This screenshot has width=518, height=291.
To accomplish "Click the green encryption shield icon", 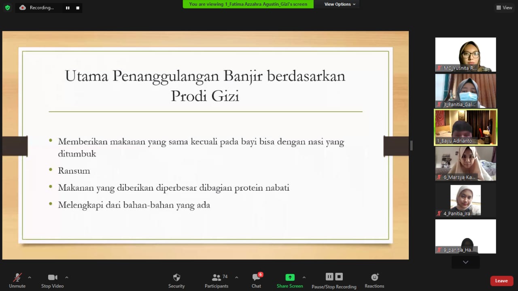I will [7, 8].
